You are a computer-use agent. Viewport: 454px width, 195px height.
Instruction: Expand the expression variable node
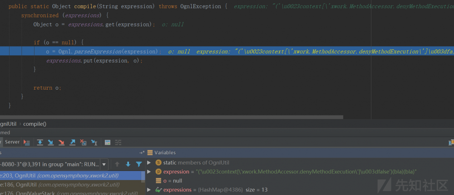click(149, 172)
